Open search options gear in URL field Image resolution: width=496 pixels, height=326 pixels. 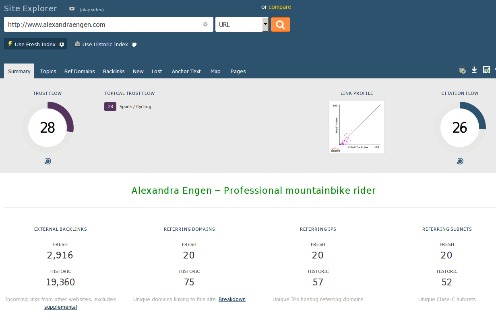[x=205, y=24]
